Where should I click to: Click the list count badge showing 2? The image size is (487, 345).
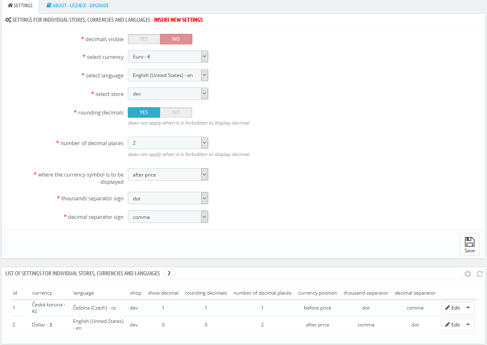(169, 274)
